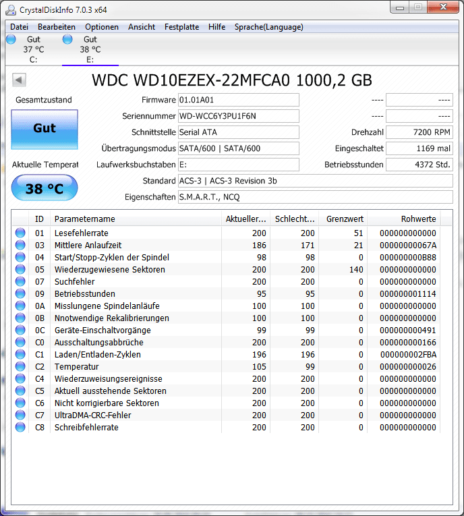
Task: Click the 38 °C temperature button
Action: 45,188
